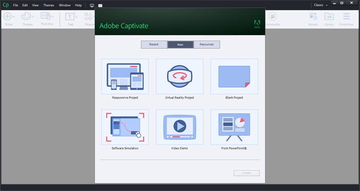This screenshot has width=360, height=191.
Task: Open the Themes menu
Action: [49, 5]
